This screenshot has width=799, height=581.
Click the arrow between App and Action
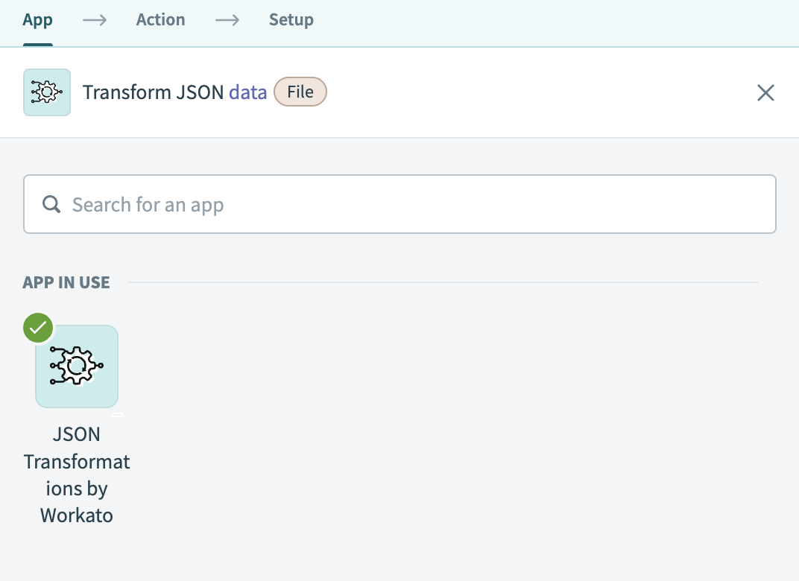click(94, 20)
